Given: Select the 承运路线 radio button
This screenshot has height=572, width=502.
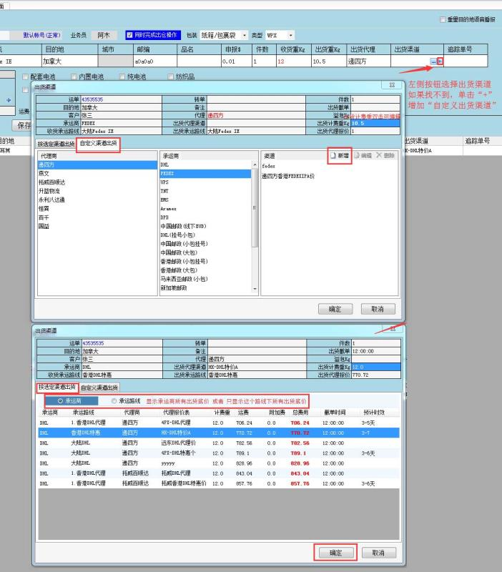Looking at the screenshot, I should 114,401.
